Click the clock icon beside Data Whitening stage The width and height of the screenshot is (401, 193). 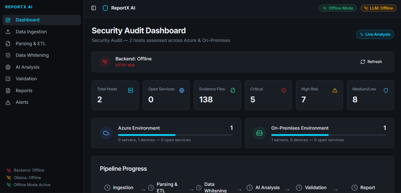click(x=199, y=188)
